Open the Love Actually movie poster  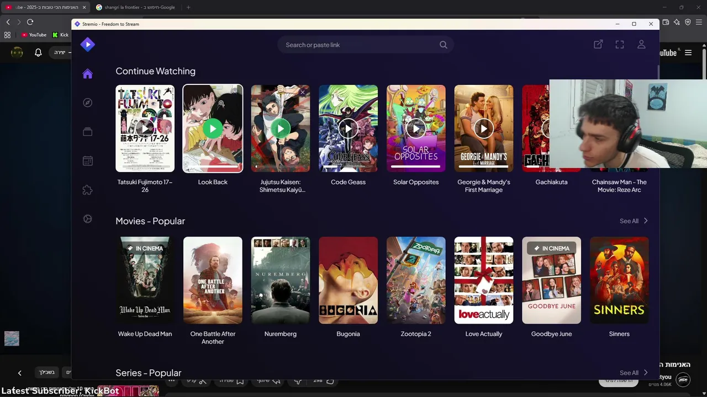(x=484, y=280)
